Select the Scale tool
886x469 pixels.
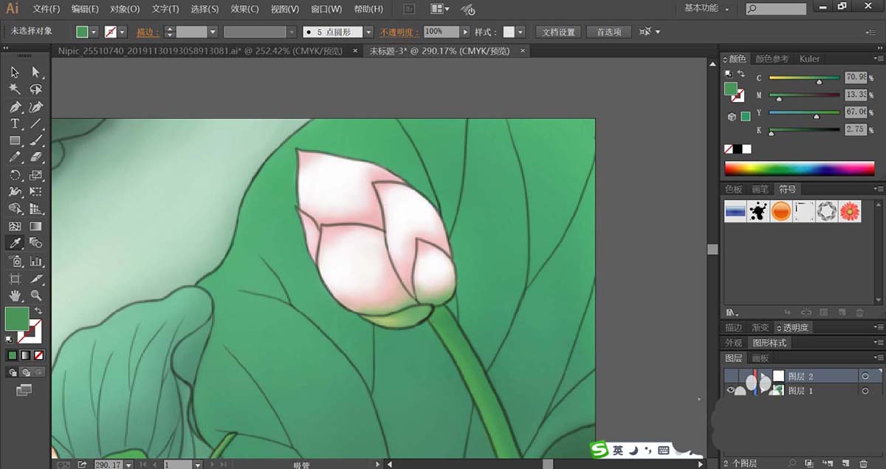pos(35,175)
